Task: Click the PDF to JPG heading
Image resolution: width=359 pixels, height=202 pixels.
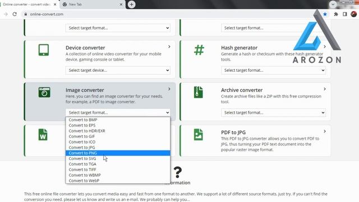Action: 233,132
